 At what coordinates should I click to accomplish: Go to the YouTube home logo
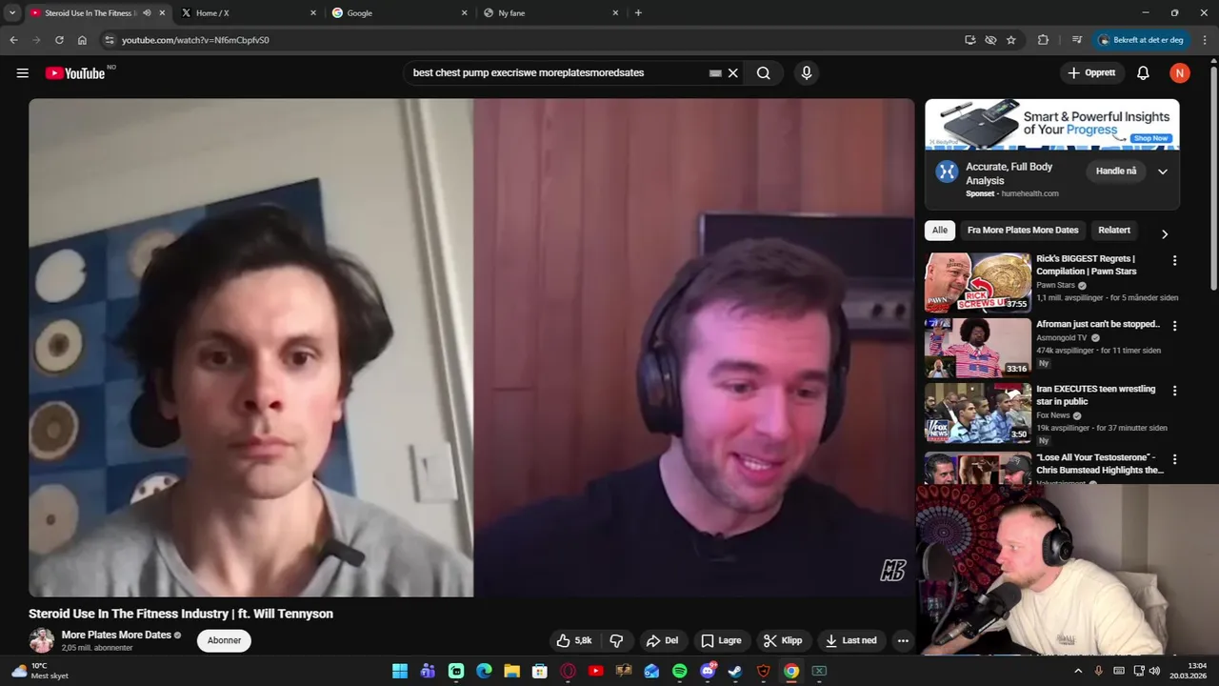click(x=75, y=73)
